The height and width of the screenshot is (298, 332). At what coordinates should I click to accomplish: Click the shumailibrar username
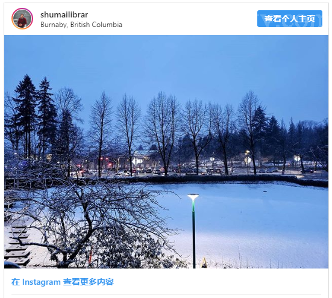64,15
